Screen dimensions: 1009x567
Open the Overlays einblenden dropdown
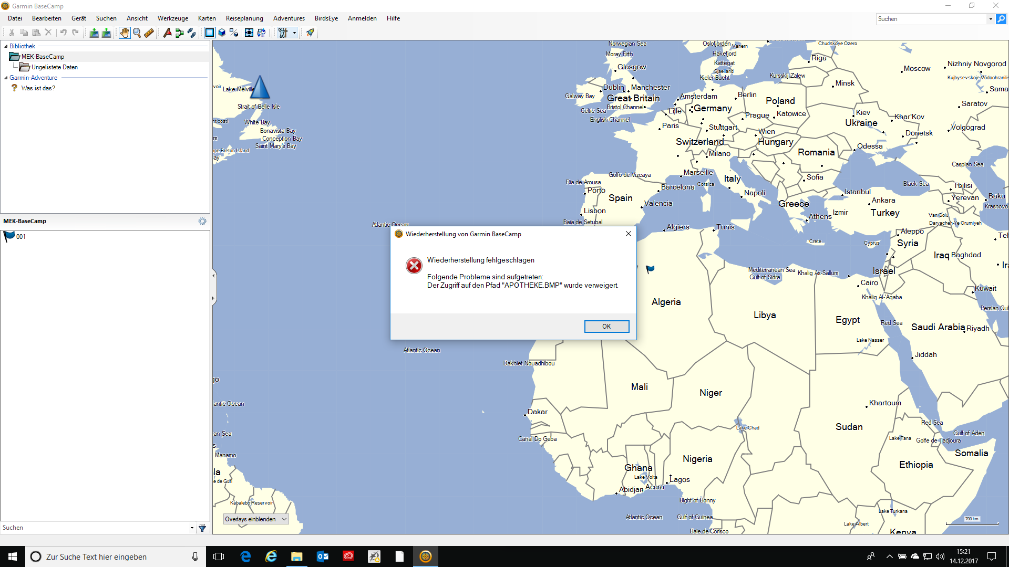(256, 519)
